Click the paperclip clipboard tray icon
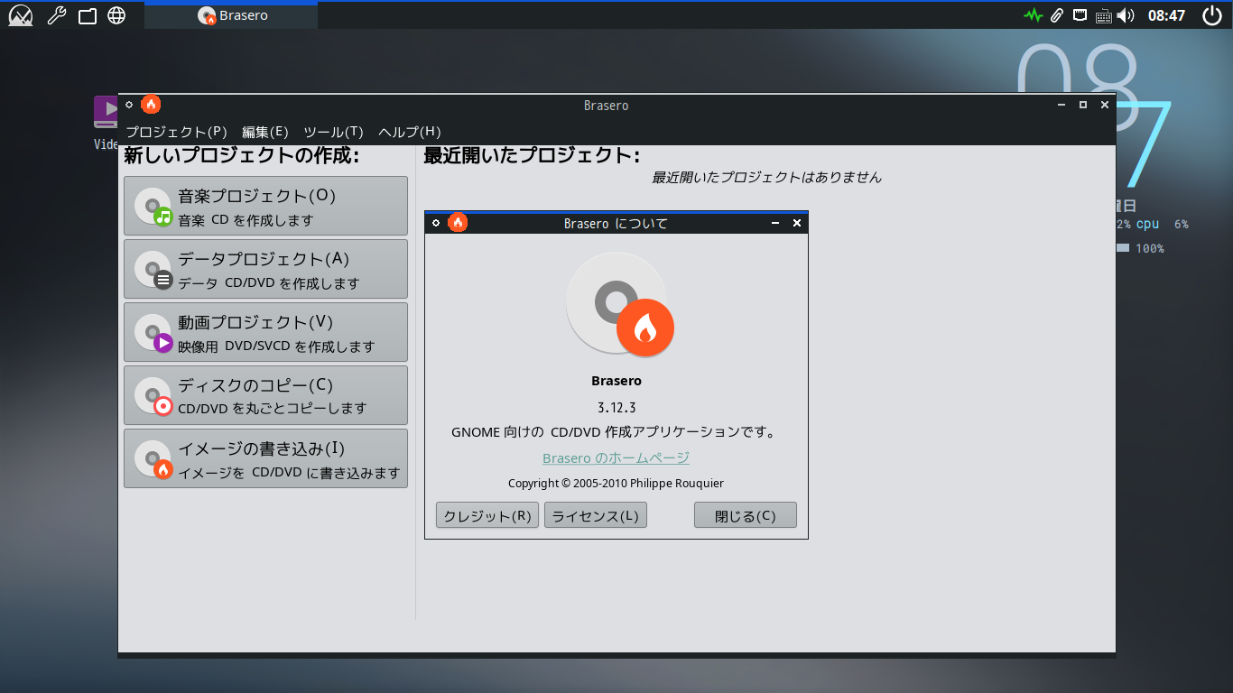Screen dimensions: 1233x693 click(1056, 15)
